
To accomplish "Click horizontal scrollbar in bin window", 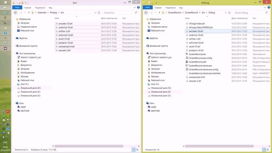I will (89, 146).
